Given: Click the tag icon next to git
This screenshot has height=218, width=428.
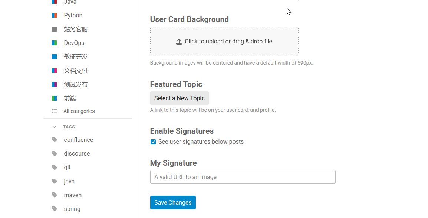Looking at the screenshot, I should (55, 167).
